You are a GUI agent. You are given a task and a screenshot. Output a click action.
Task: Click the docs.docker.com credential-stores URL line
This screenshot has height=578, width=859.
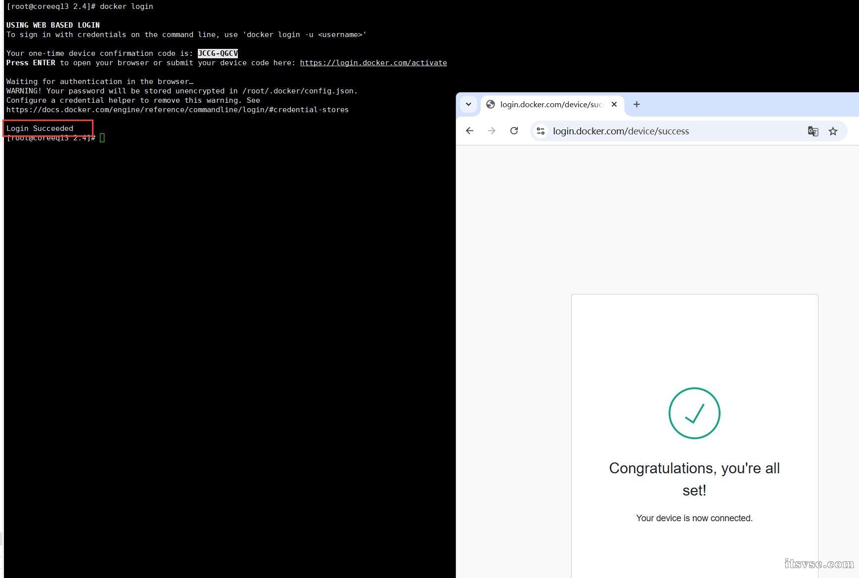coord(178,110)
